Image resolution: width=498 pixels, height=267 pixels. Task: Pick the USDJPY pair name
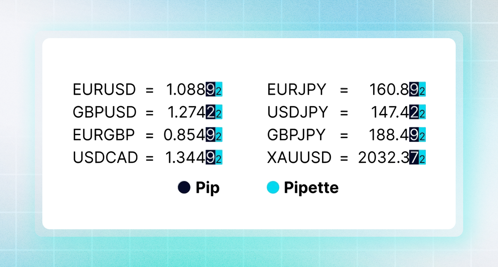tap(298, 112)
